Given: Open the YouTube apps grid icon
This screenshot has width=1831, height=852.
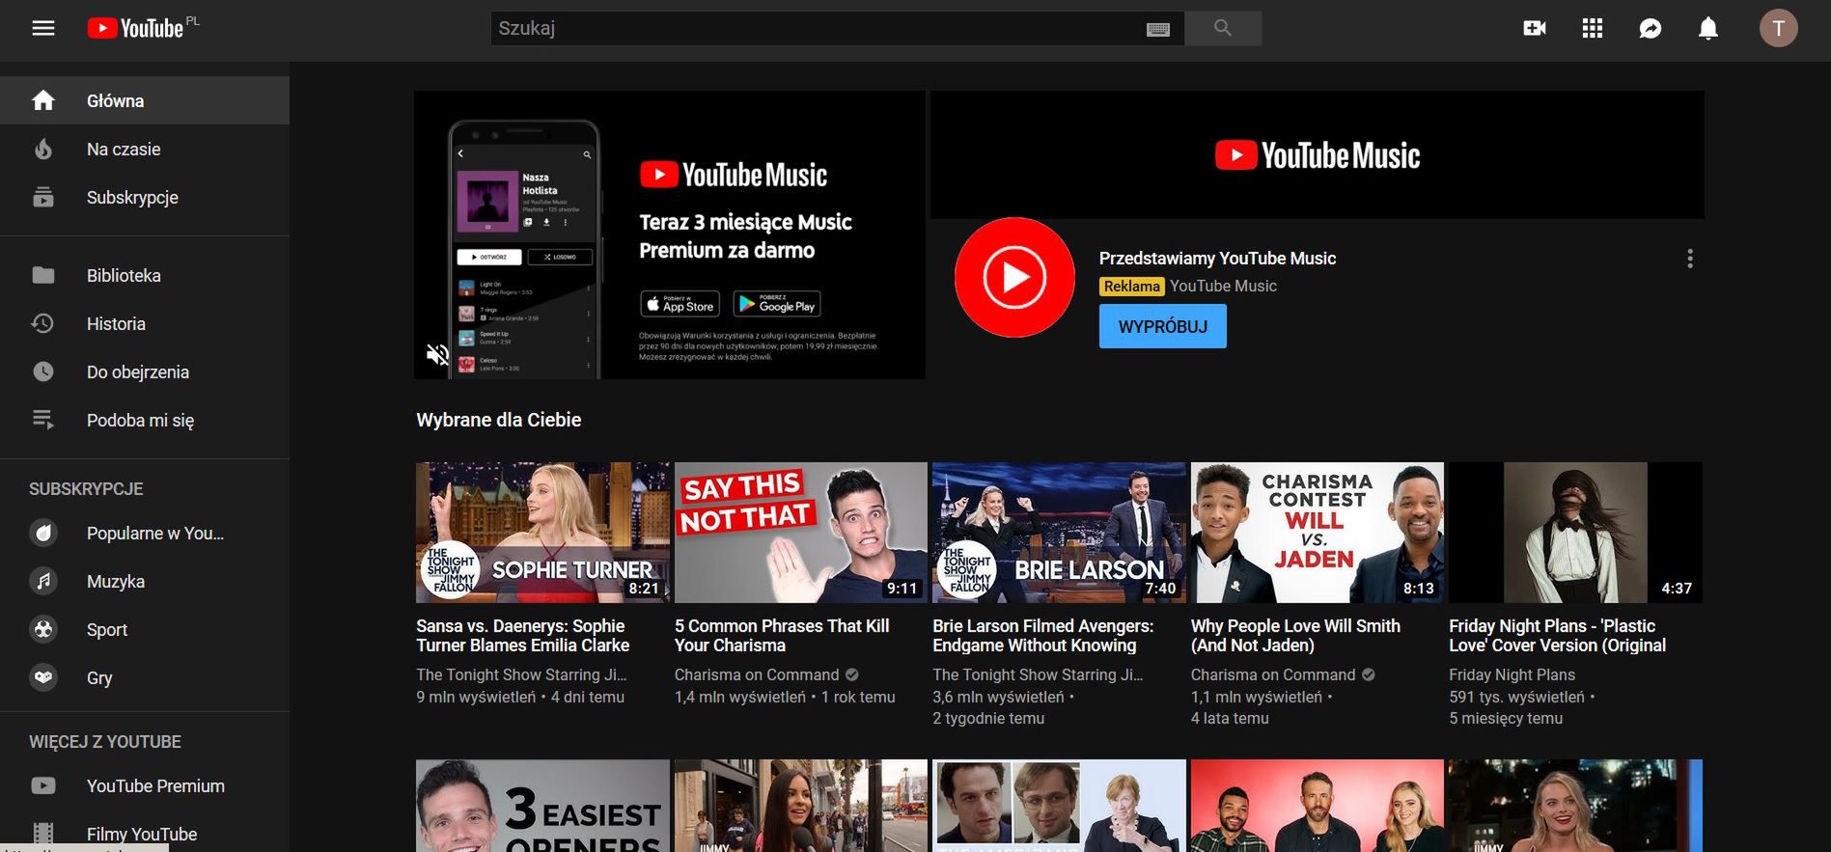Looking at the screenshot, I should click(x=1593, y=28).
